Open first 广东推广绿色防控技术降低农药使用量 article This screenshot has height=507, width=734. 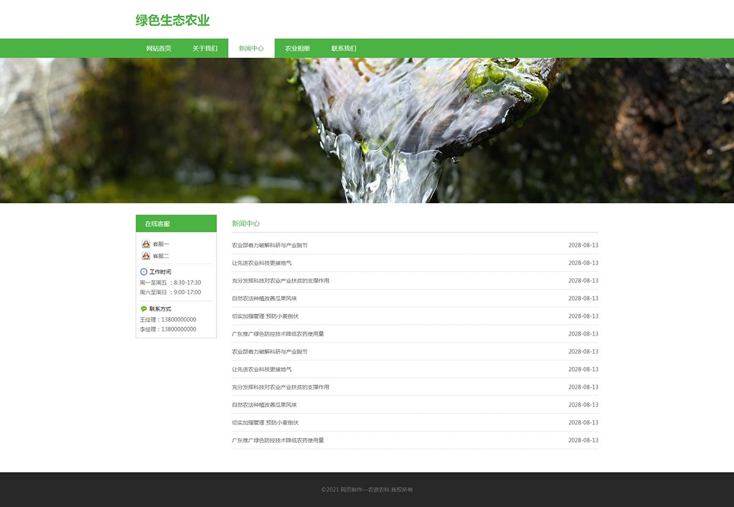[278, 334]
